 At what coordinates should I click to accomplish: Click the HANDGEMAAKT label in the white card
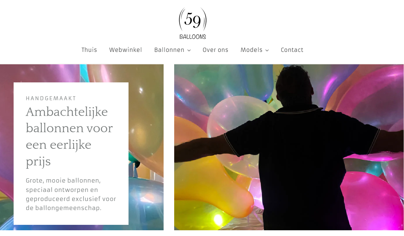point(51,98)
